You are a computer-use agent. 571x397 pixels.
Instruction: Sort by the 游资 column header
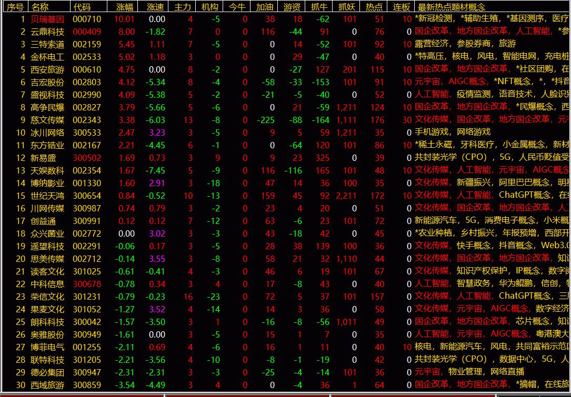pyautogui.click(x=292, y=6)
